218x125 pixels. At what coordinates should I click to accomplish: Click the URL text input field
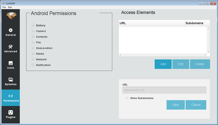pos(164,90)
